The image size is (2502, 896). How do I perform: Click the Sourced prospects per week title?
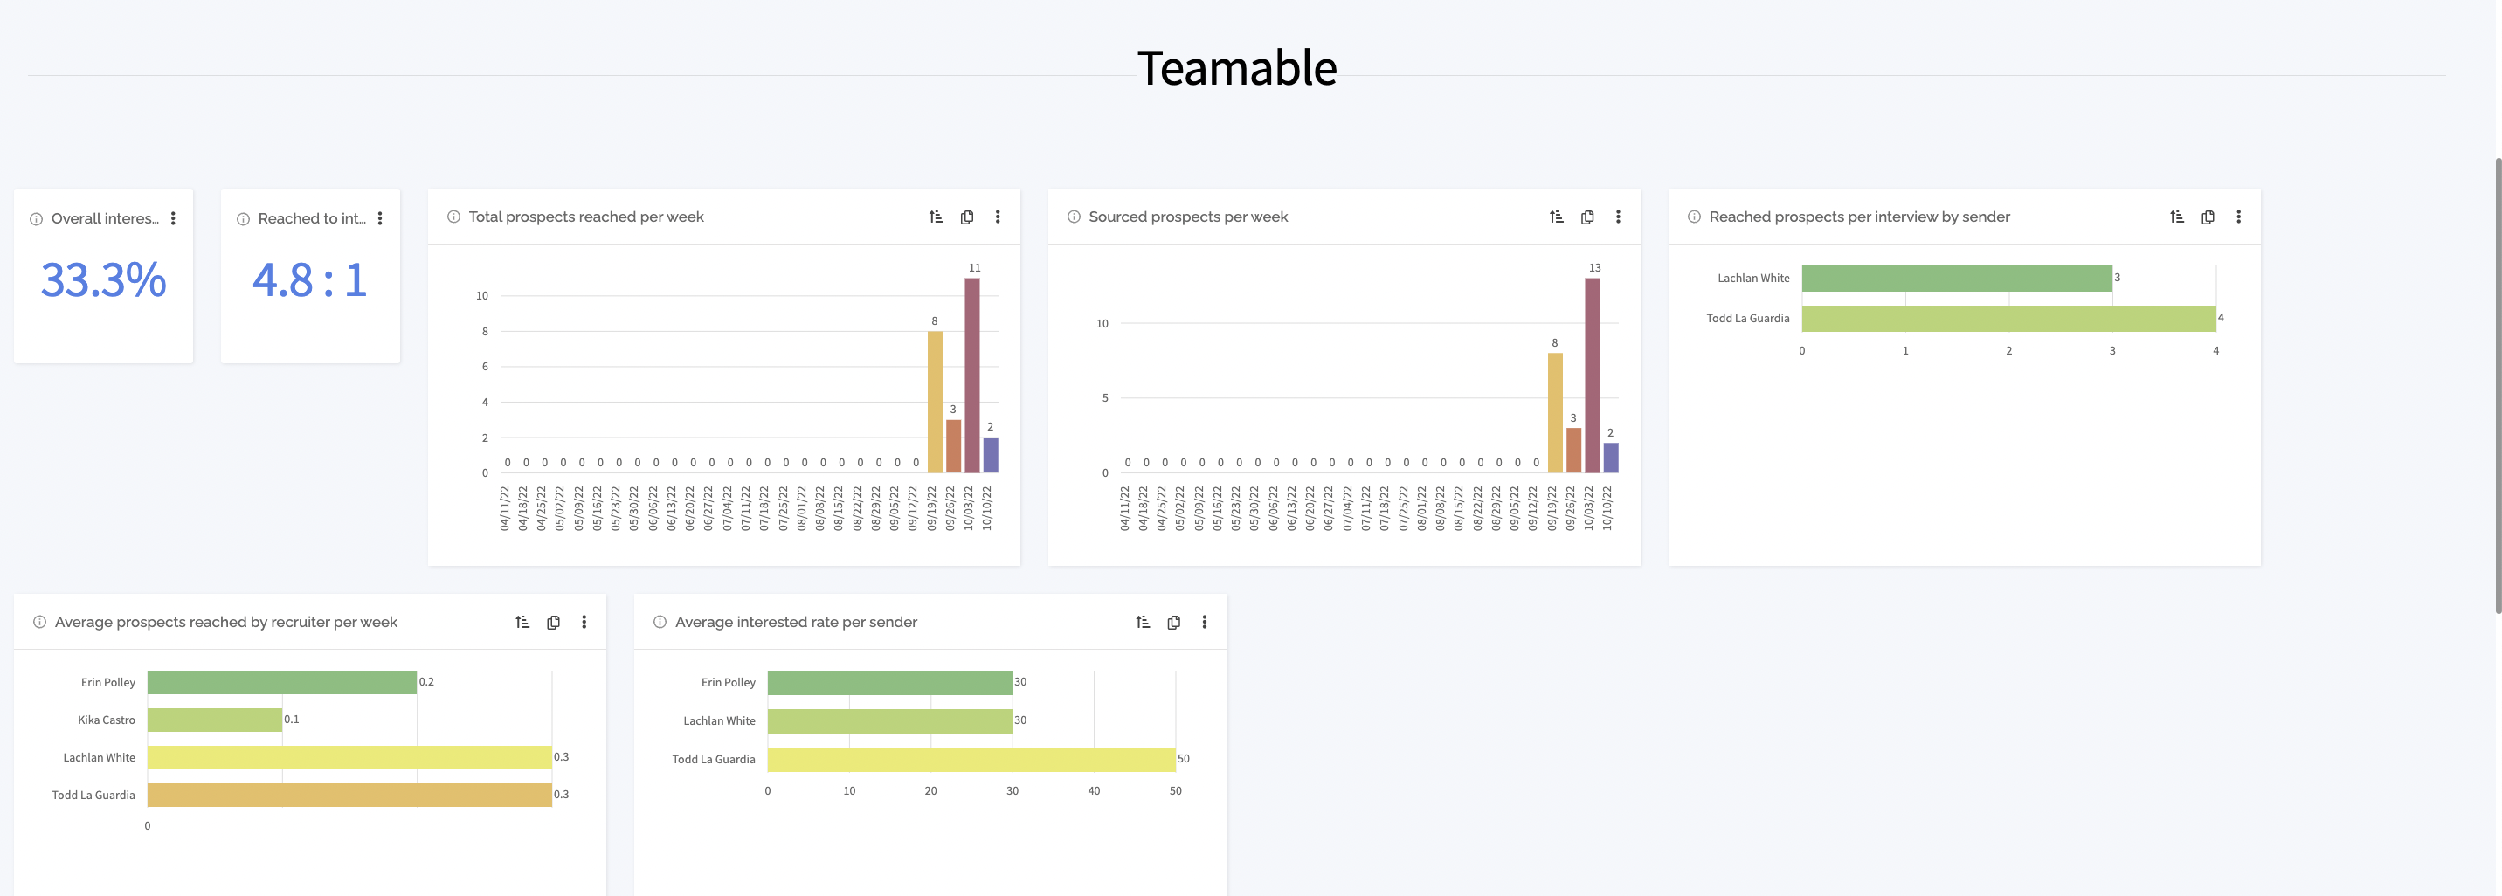pyautogui.click(x=1188, y=217)
